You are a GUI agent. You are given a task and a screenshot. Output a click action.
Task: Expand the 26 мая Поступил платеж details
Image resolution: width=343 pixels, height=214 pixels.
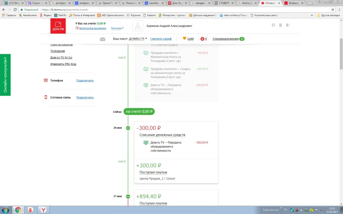click(x=153, y=172)
